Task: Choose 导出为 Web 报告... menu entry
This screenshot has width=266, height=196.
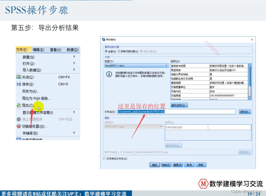Action: (x=36, y=98)
